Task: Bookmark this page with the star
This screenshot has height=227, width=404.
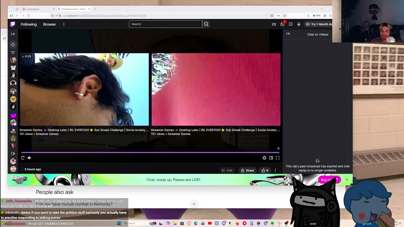Action: (284, 16)
